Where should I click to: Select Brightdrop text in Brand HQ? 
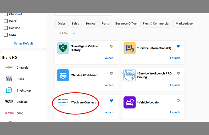click(x=24, y=90)
